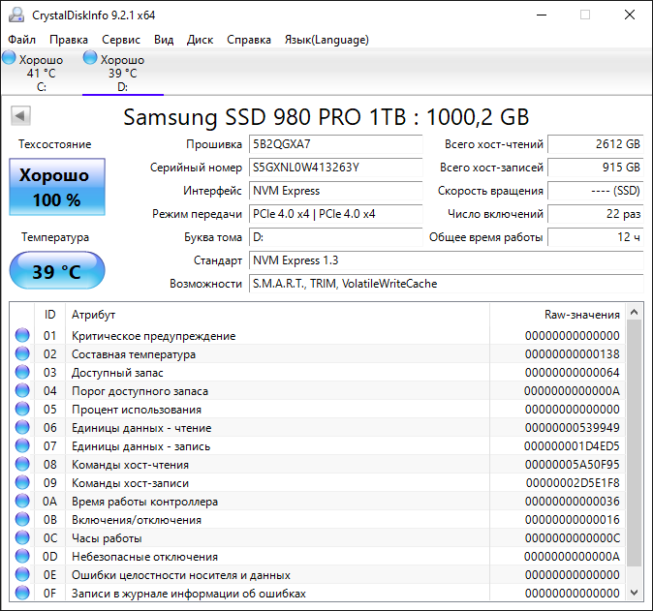Click the standard field NVM Express 1.3
This screenshot has height=611, width=653.
[x=447, y=260]
